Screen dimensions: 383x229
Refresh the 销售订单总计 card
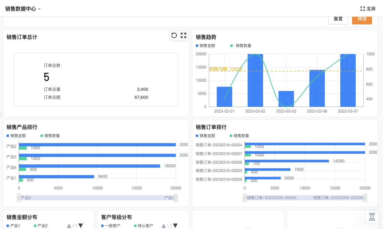[x=174, y=36]
